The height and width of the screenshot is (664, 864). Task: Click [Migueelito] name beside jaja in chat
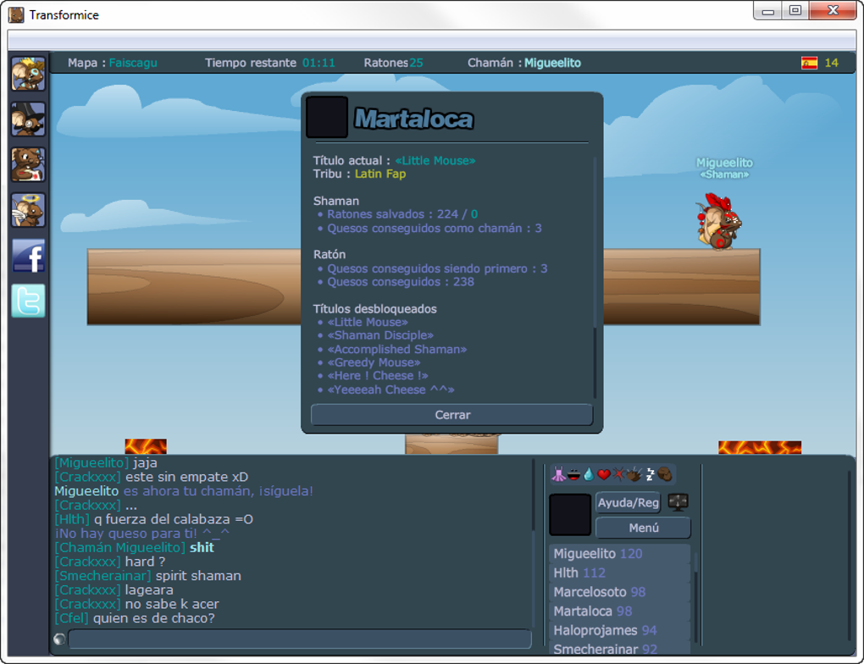91,463
